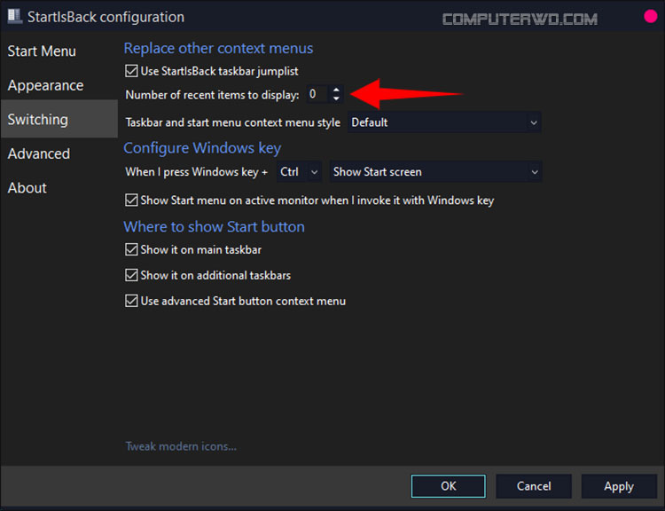The height and width of the screenshot is (511, 665).
Task: Click the Where to show Start button heading
Action: coord(215,226)
